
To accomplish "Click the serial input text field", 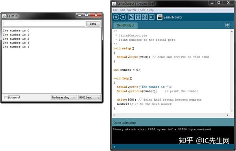I will 44,24.
